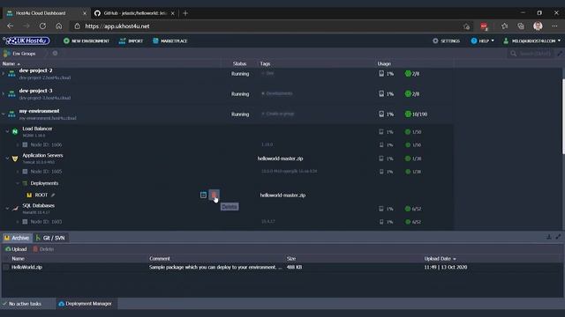Viewport: 565px width, 317px height.
Task: Go back in the browser
Action: click(10, 26)
